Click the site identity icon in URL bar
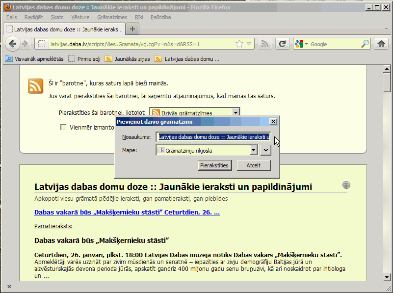The height and width of the screenshot is (293, 393). [42, 44]
